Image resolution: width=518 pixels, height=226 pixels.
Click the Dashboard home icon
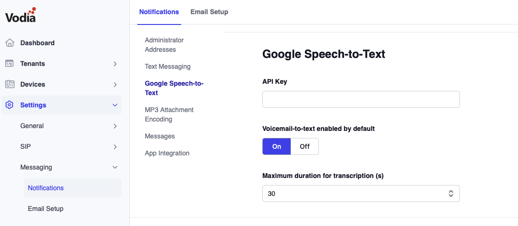pyautogui.click(x=9, y=43)
